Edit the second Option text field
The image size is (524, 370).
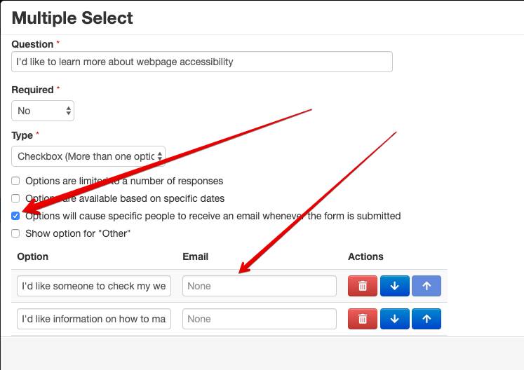(94, 319)
